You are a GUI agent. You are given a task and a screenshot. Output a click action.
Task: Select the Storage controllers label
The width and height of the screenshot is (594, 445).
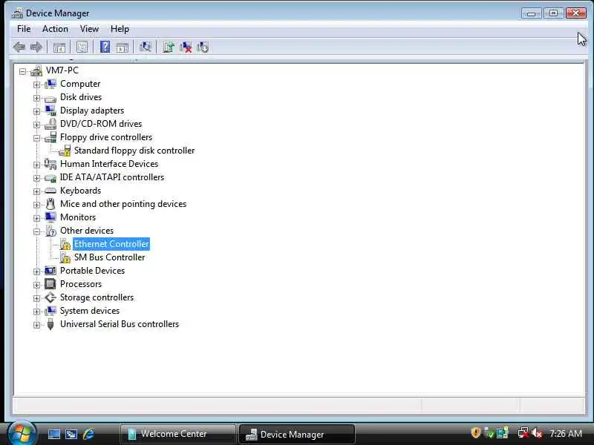point(97,297)
